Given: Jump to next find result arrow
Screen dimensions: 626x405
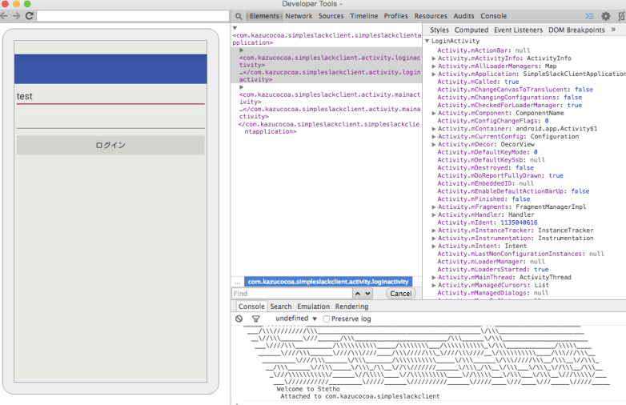Looking at the screenshot, I should click(367, 294).
